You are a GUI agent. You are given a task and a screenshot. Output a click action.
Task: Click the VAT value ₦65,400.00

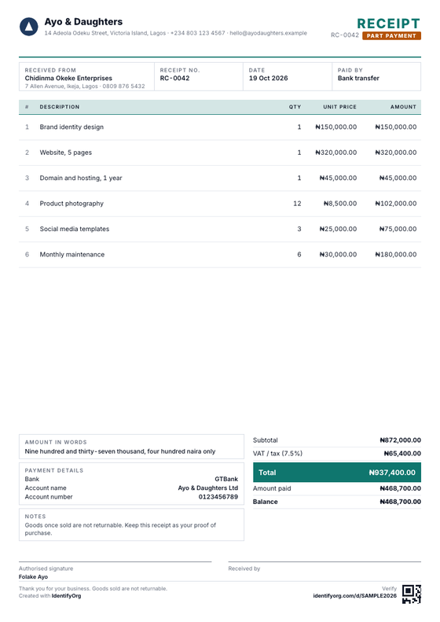click(402, 454)
